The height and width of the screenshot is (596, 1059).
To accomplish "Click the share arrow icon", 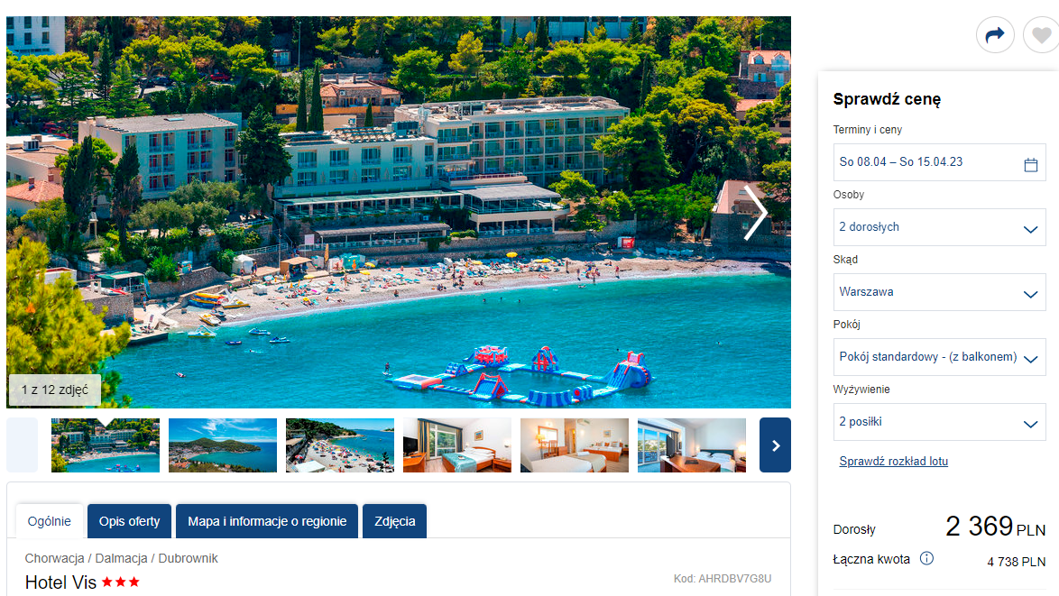I will [x=995, y=34].
